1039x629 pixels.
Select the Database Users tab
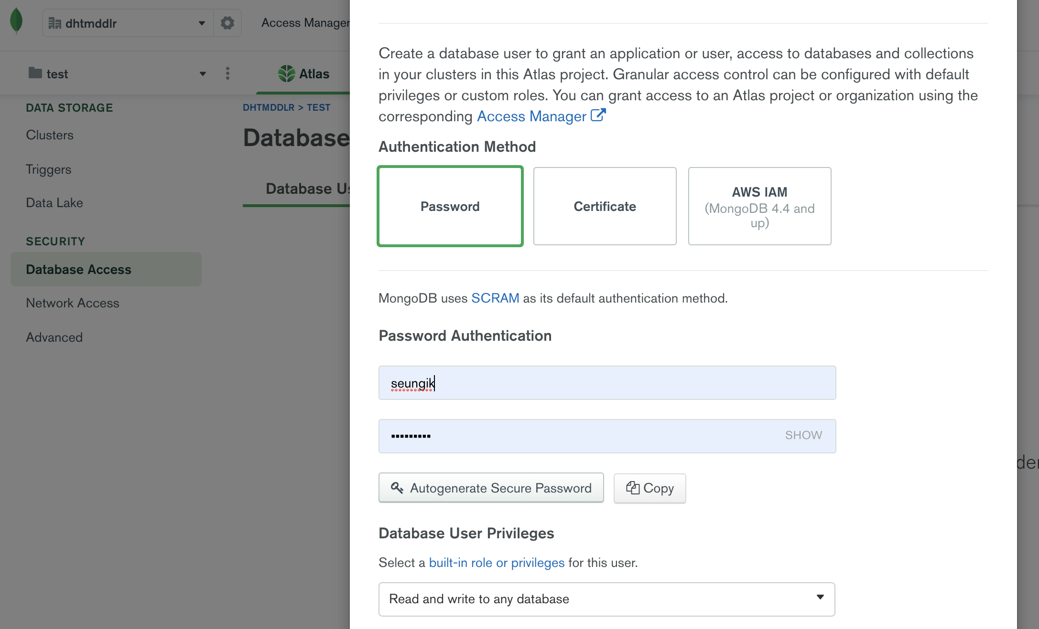tap(307, 189)
